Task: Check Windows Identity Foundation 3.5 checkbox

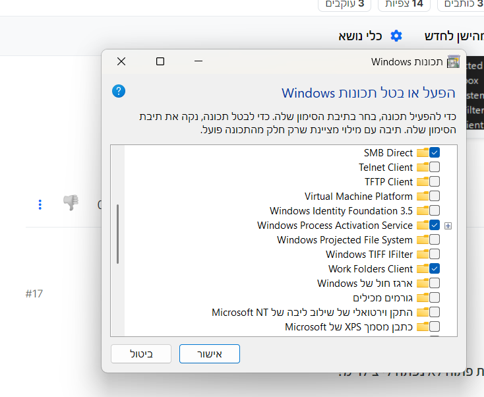Action: [435, 210]
